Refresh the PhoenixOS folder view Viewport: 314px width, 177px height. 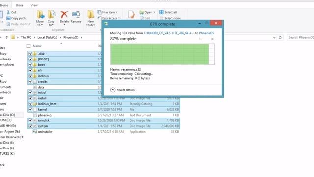280,37
